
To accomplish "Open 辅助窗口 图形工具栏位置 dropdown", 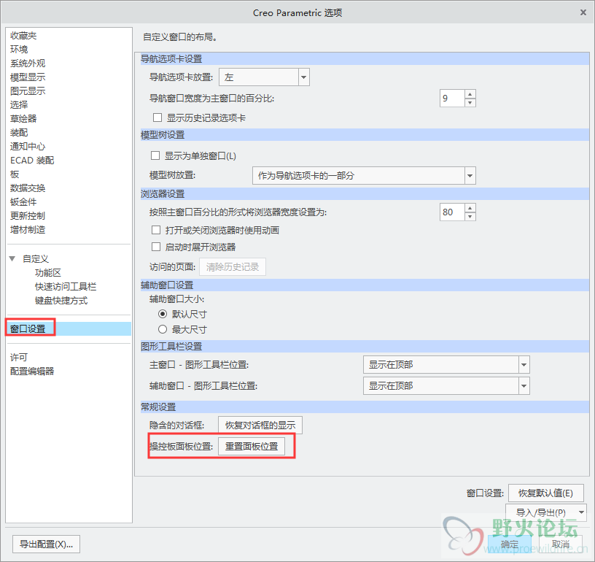I will 446,386.
